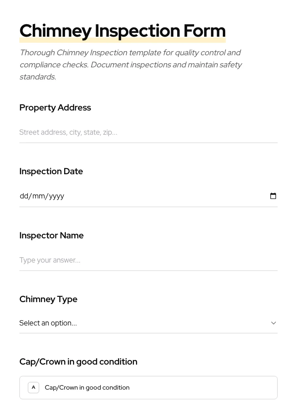
Task: Click the "Cap/Crown in good condition" heading
Action: tap(78, 362)
